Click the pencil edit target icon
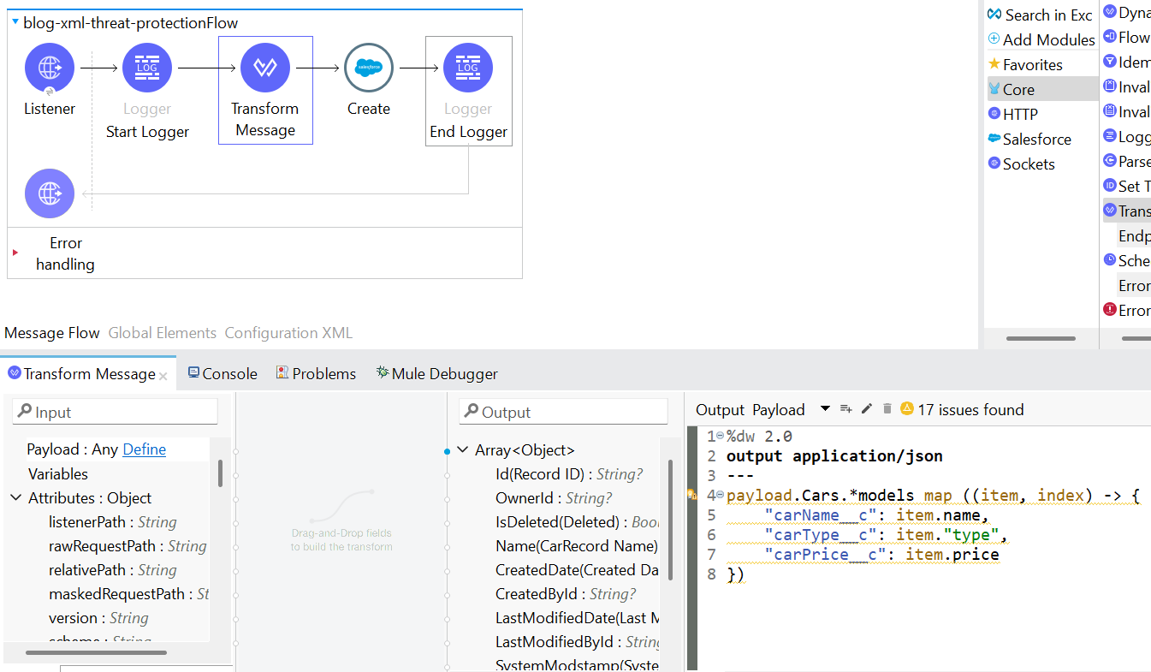This screenshot has height=672, width=1151. 867,409
